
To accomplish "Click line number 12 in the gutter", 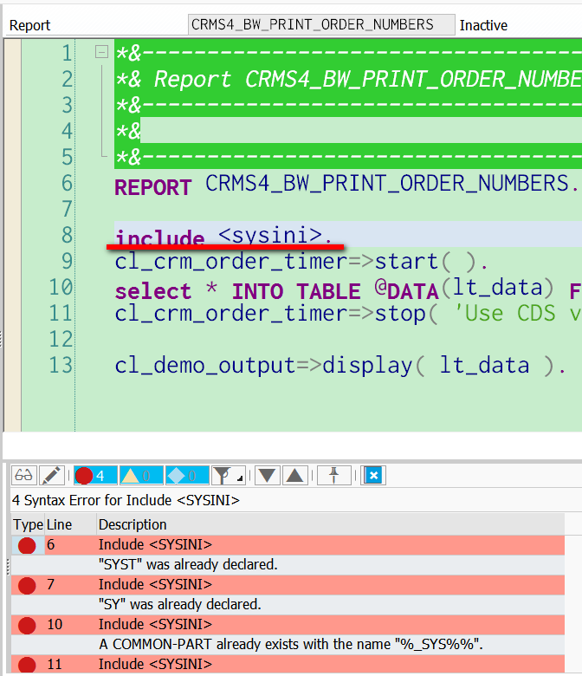I will coord(61,339).
